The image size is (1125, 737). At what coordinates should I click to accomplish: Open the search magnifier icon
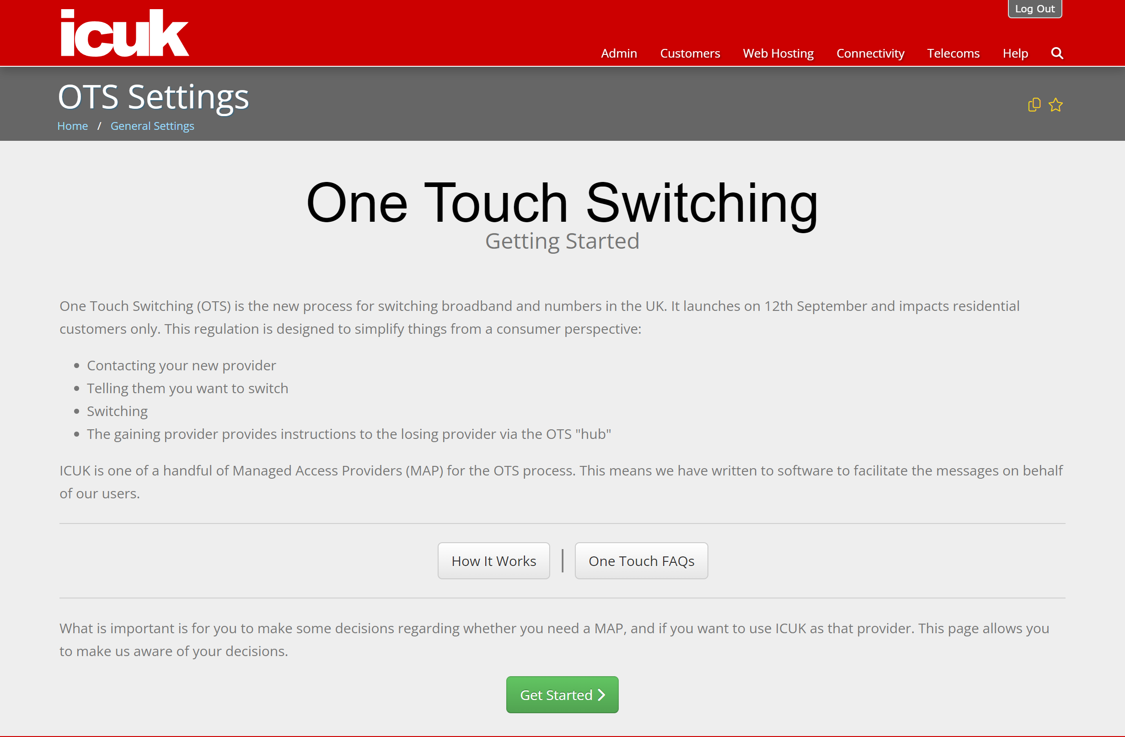pyautogui.click(x=1057, y=53)
